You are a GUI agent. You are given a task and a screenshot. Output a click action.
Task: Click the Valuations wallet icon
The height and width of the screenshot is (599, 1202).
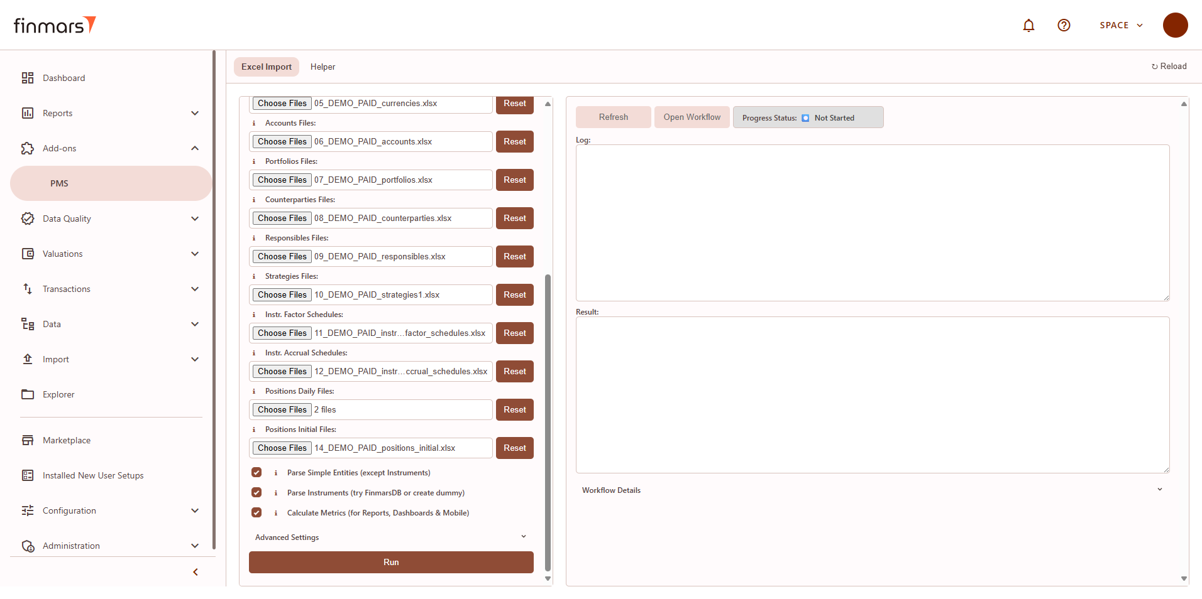(28, 254)
